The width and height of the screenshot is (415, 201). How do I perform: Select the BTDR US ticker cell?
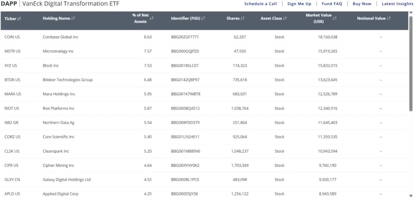tap(12, 80)
